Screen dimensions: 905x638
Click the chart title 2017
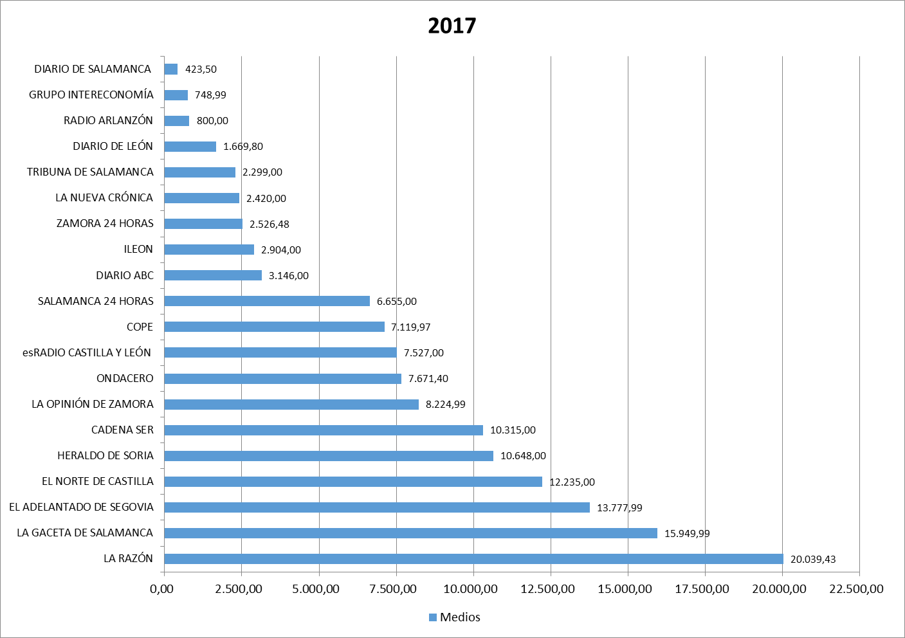pos(452,26)
